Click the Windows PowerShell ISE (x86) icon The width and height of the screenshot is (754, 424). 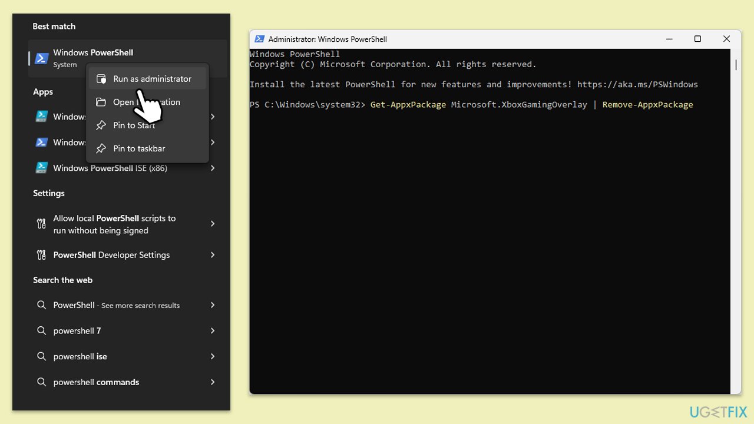(41, 168)
